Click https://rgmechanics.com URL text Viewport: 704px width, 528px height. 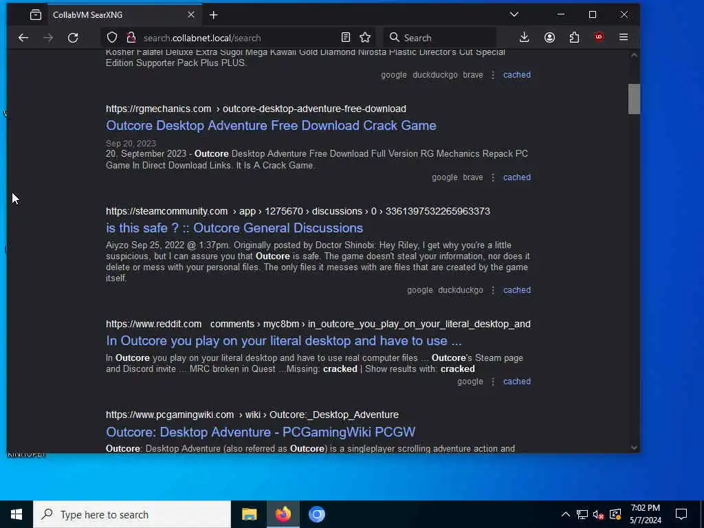coord(159,109)
